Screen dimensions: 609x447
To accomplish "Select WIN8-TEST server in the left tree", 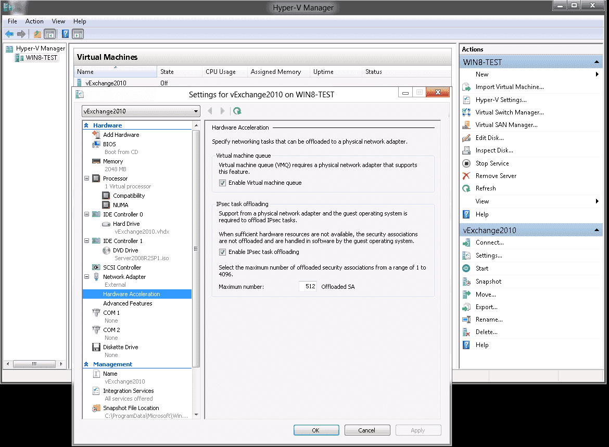I will pos(41,57).
